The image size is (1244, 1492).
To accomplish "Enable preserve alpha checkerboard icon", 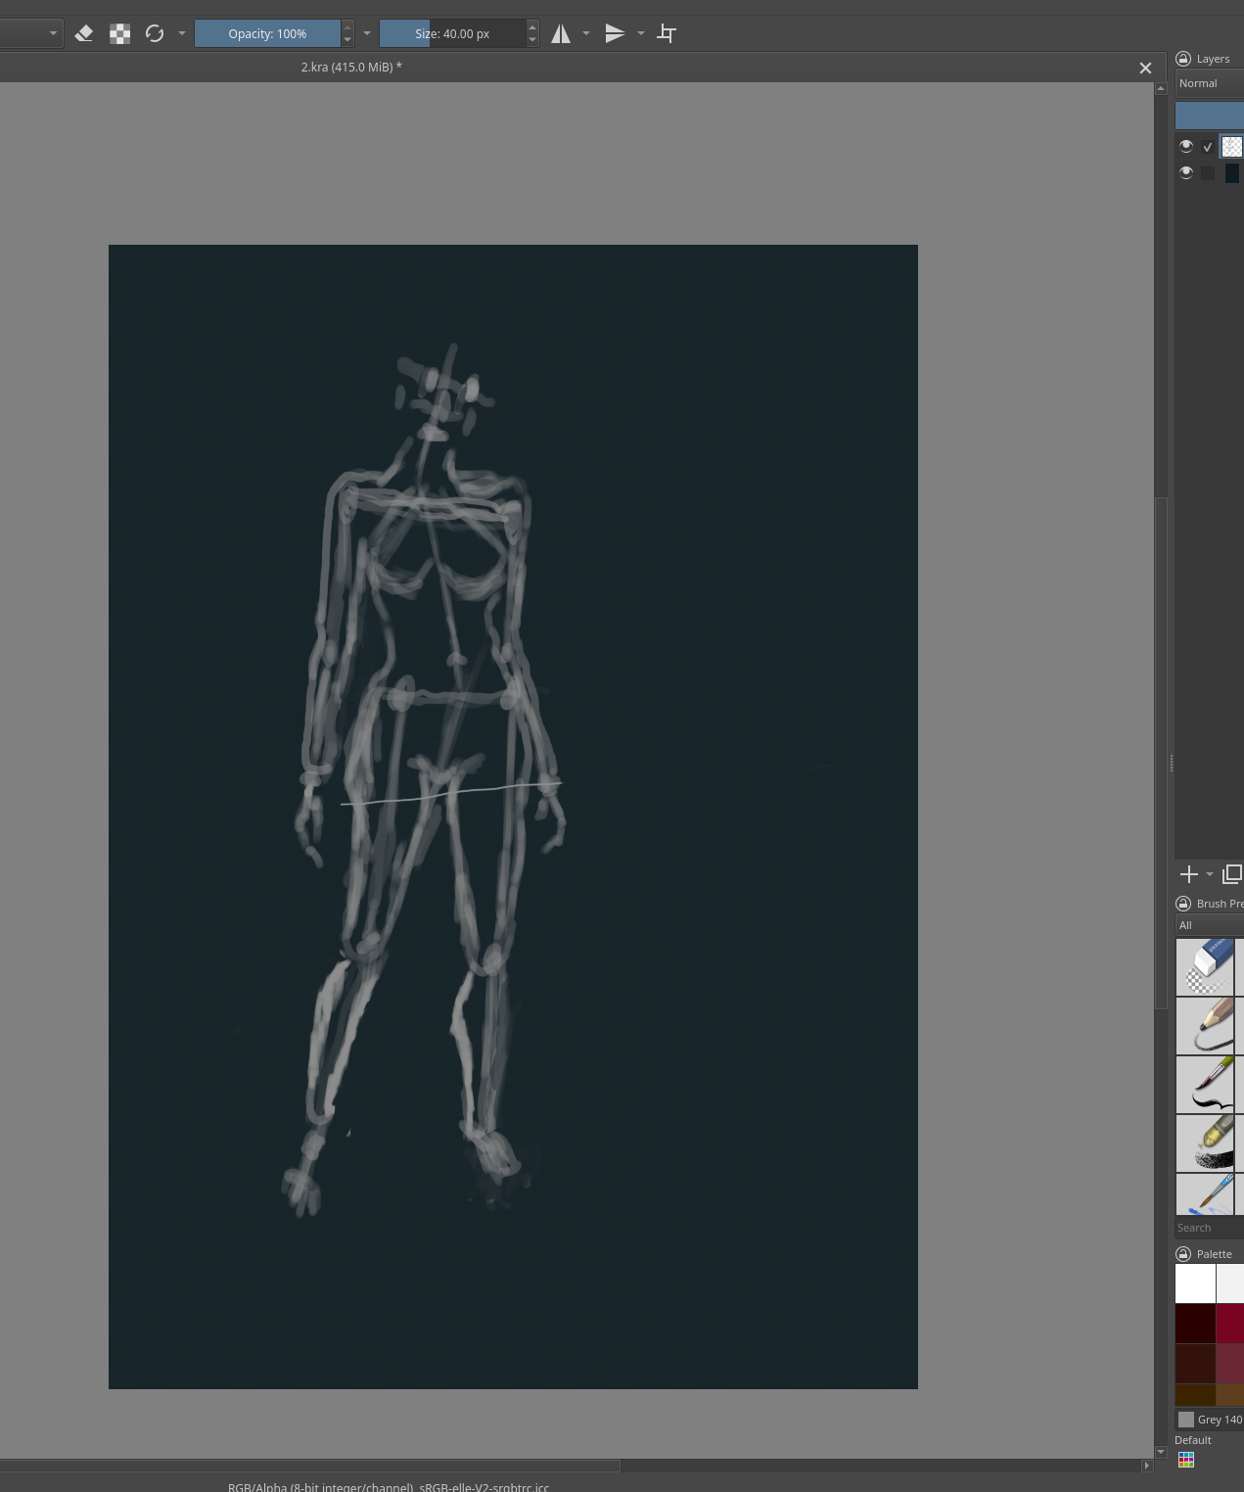I will click(119, 33).
